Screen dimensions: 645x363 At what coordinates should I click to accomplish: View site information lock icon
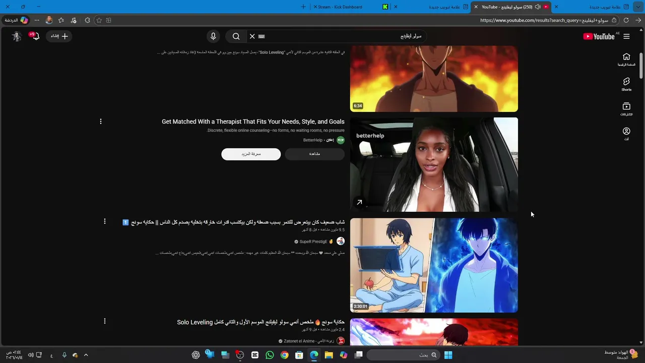coord(613,20)
